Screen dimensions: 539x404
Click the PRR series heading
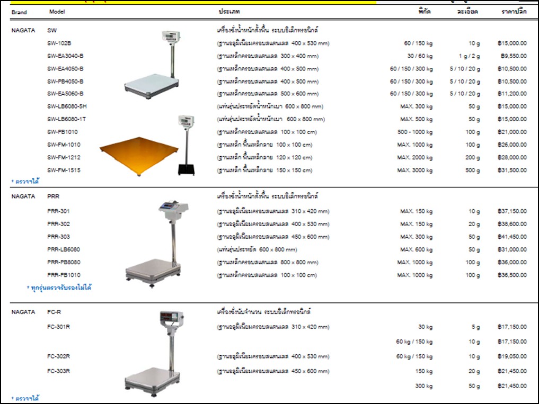[54, 196]
